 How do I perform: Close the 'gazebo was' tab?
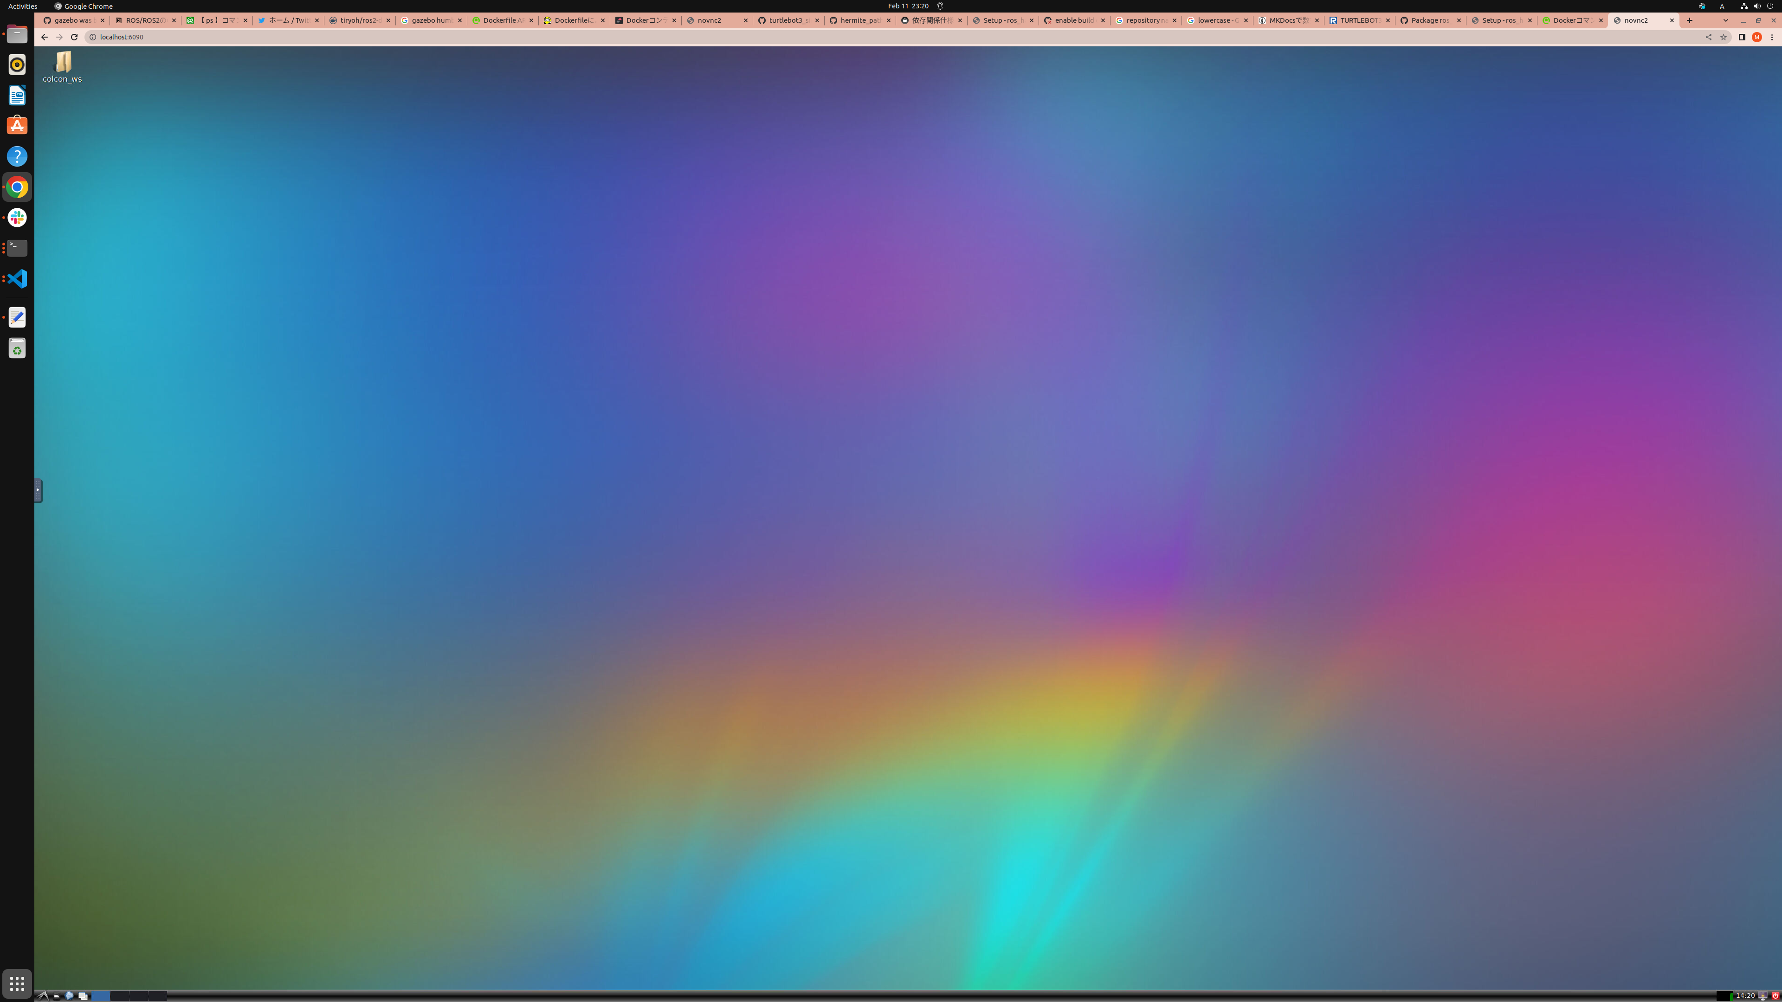click(103, 21)
